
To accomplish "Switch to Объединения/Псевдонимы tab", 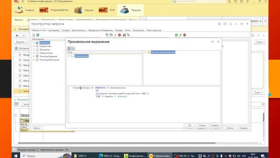I will pos(100,30).
